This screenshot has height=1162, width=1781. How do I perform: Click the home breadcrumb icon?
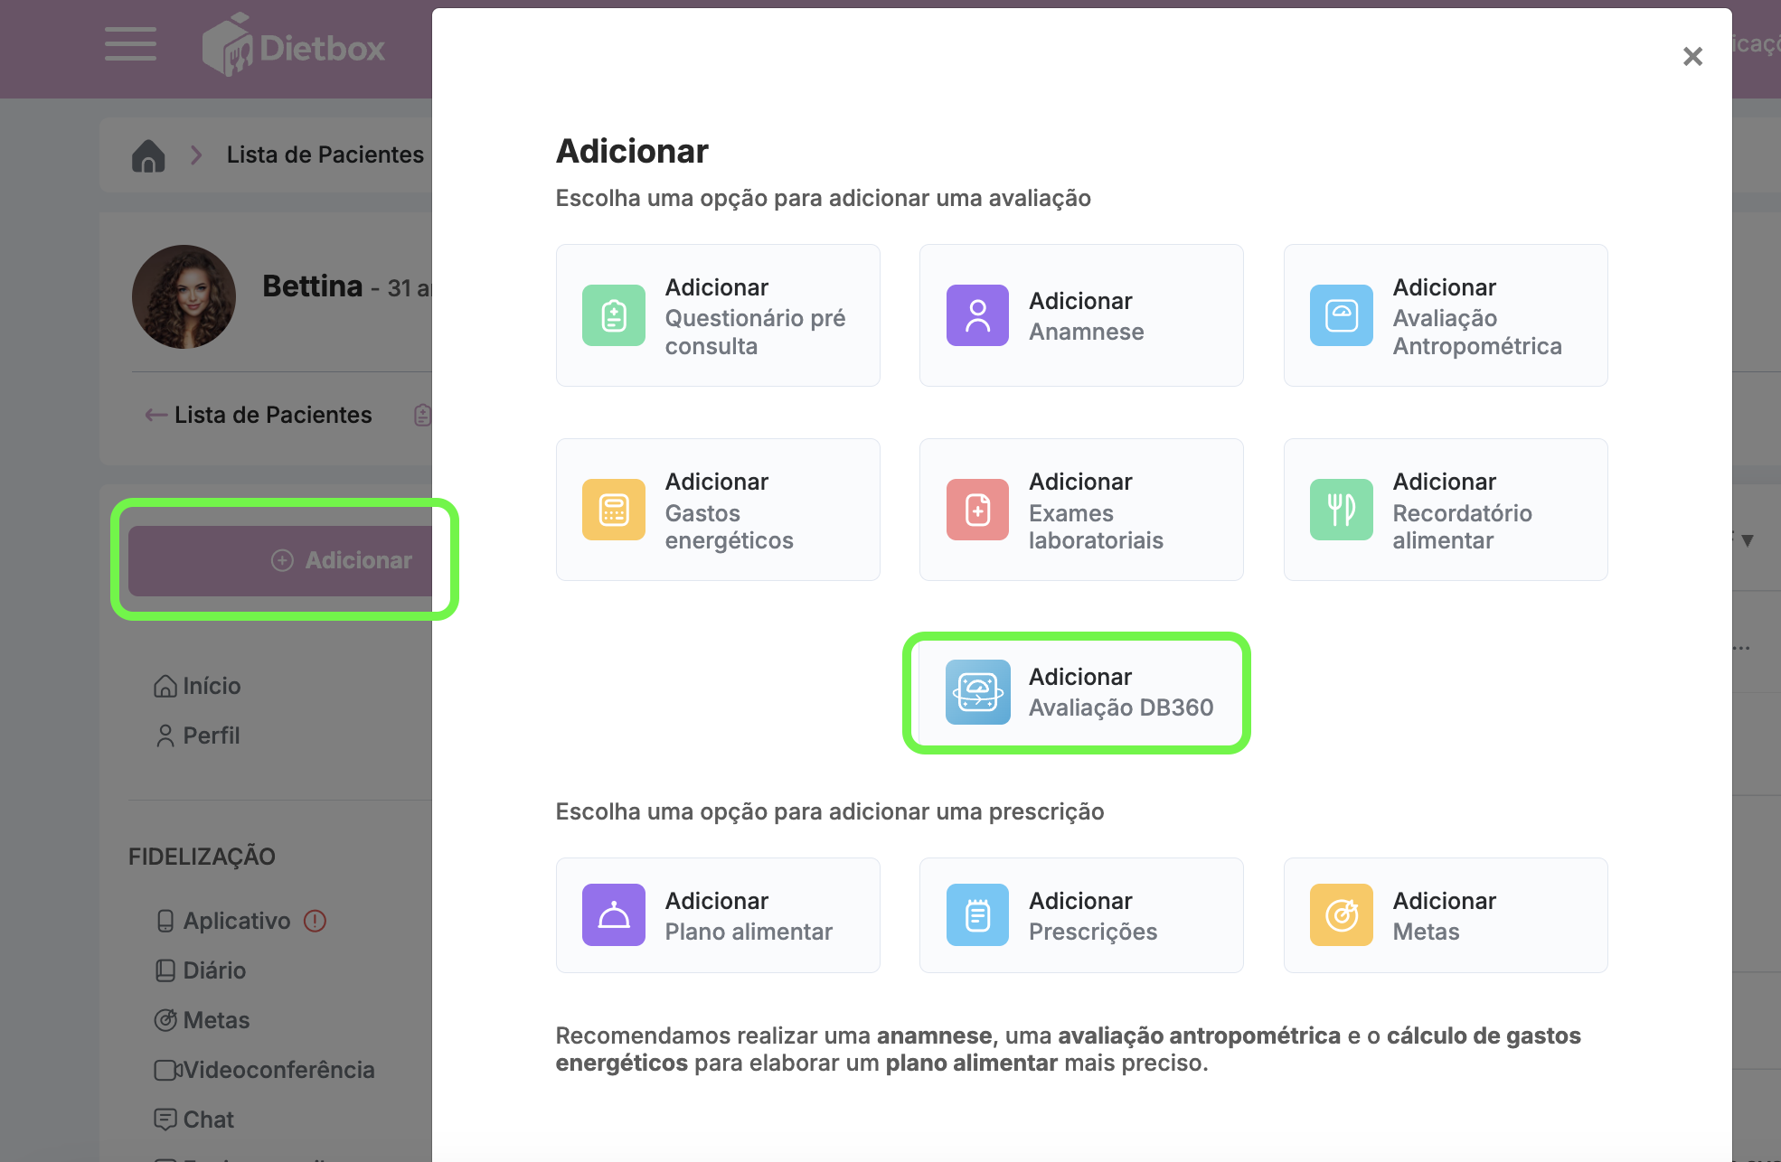click(148, 155)
